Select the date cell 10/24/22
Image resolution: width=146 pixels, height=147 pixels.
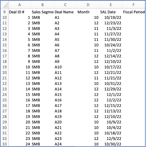pos(111,45)
